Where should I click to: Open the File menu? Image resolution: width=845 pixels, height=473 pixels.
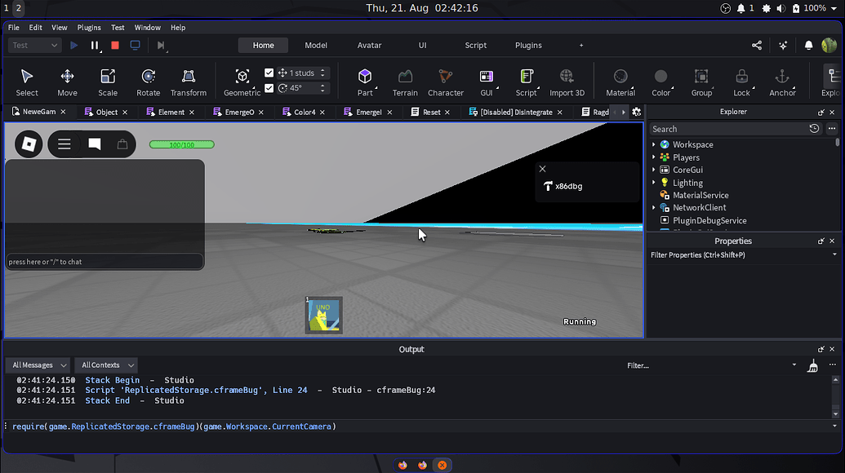click(x=14, y=28)
